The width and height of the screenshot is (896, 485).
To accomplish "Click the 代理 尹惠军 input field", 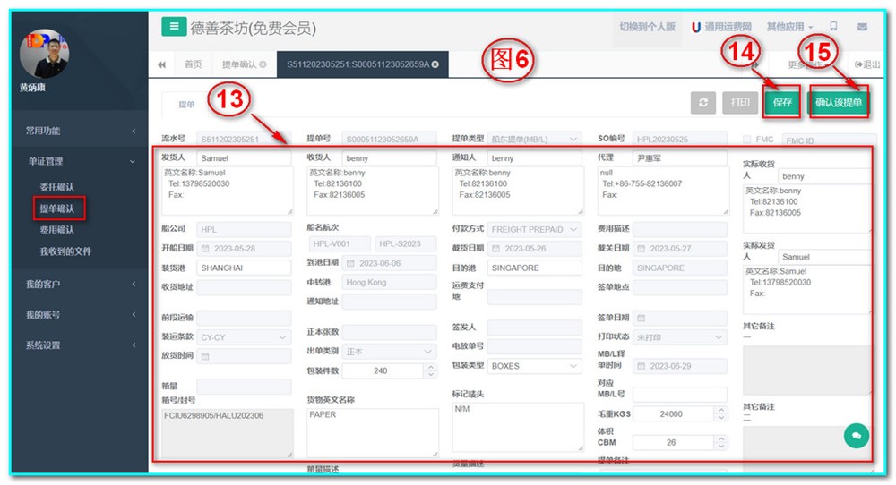I will (680, 158).
